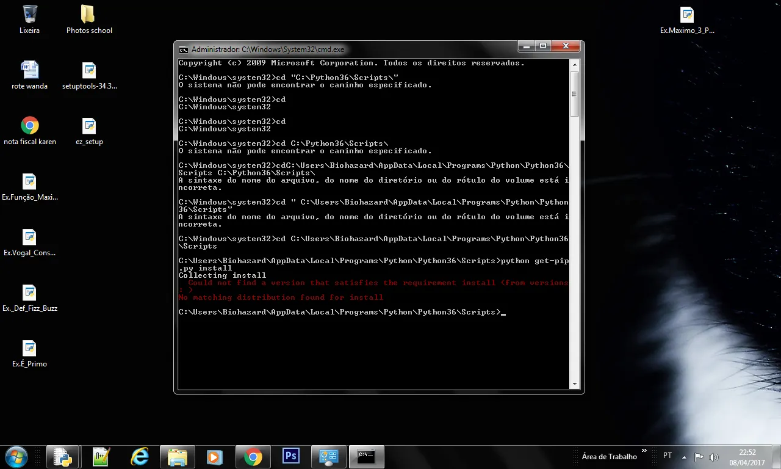Viewport: 781px width, 469px height.
Task: Open Windows Media Player taskbar icon
Action: pos(214,456)
